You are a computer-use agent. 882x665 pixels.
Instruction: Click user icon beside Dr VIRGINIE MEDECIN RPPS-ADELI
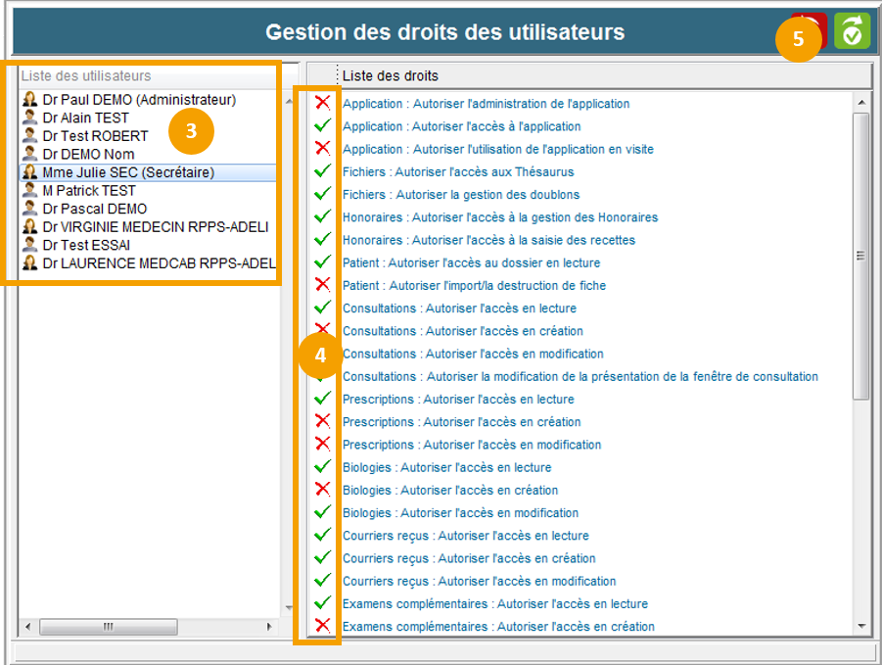(29, 227)
